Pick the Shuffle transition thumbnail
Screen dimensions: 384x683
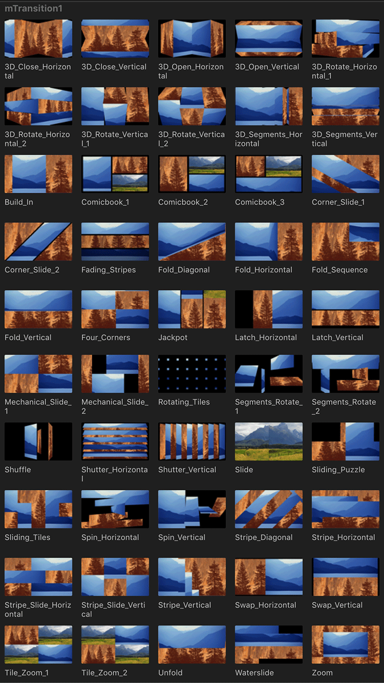tap(38, 441)
